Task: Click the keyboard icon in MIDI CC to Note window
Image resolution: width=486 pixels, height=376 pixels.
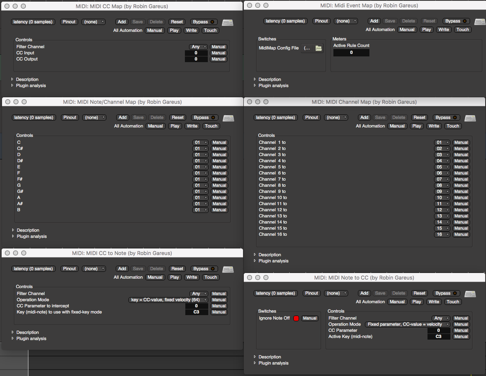Action: tap(228, 269)
